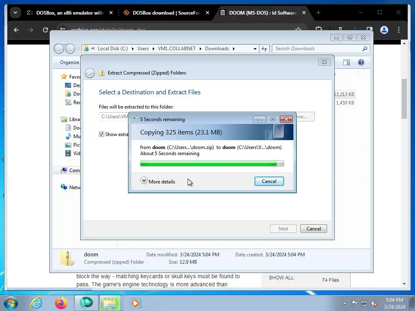
Task: Open Organize menu in Explorer
Action: click(x=69, y=62)
